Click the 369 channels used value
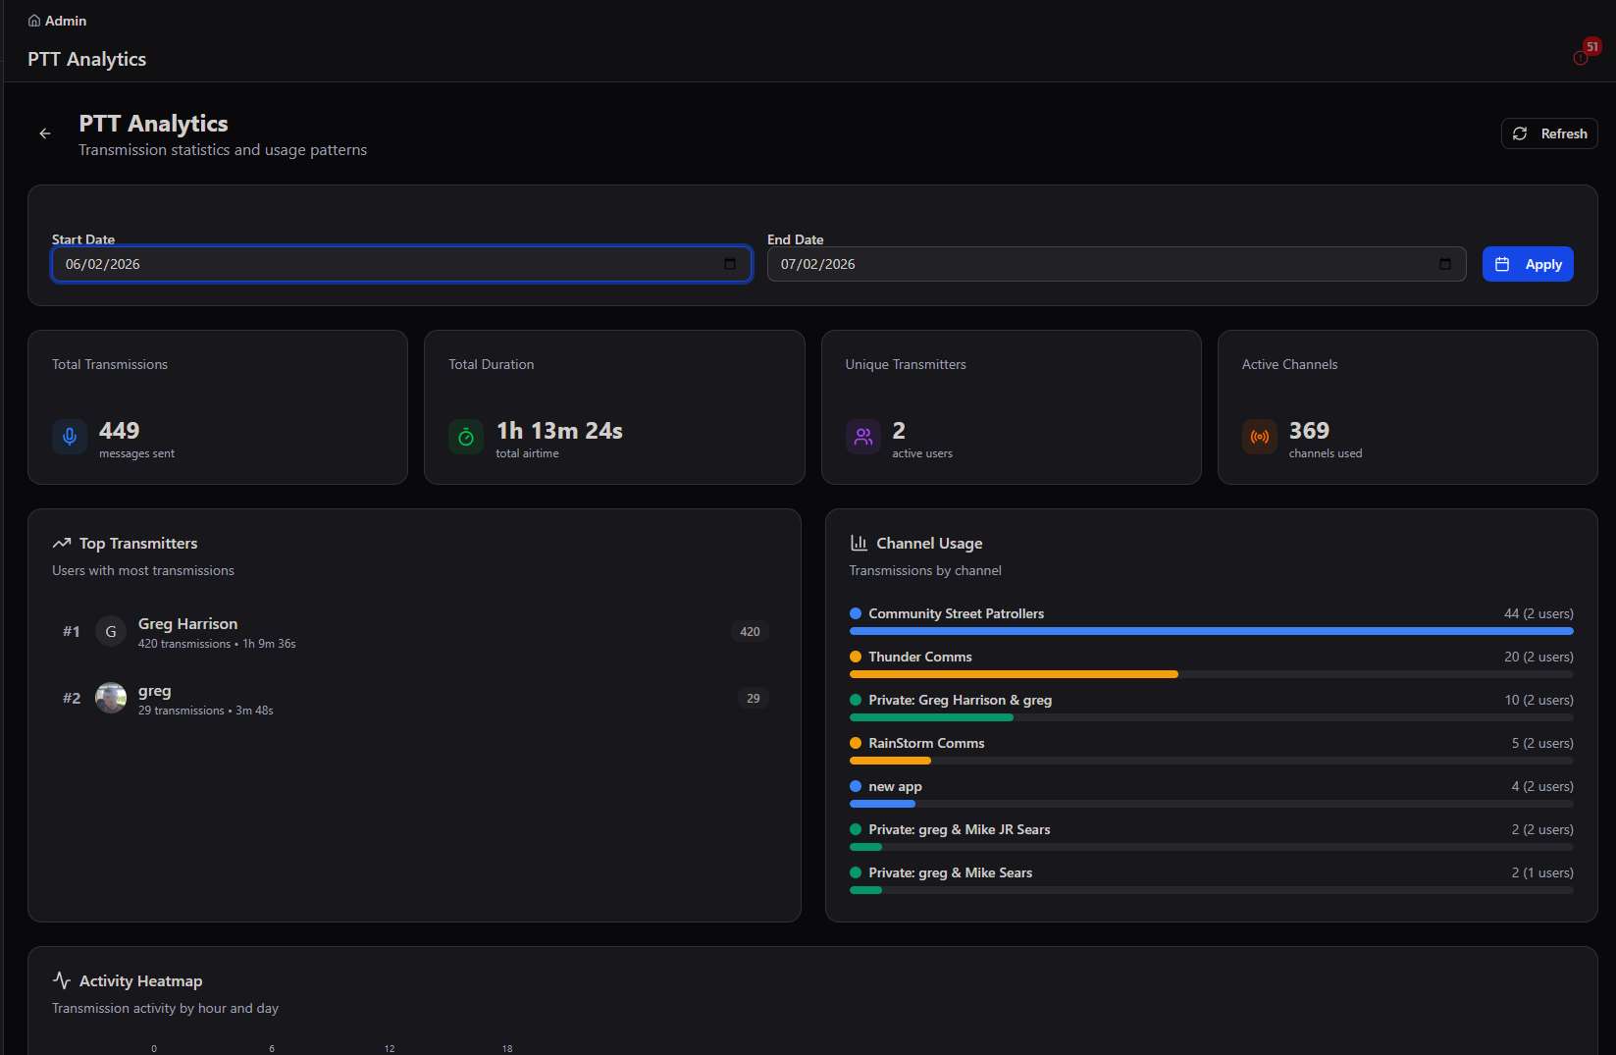Screen dimensions: 1616x1055 (1309, 430)
